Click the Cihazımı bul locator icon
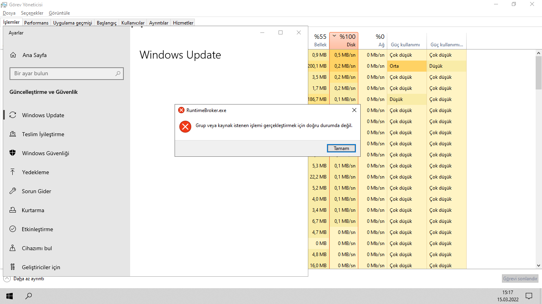Viewport: 542px width, 304px height. [13, 248]
